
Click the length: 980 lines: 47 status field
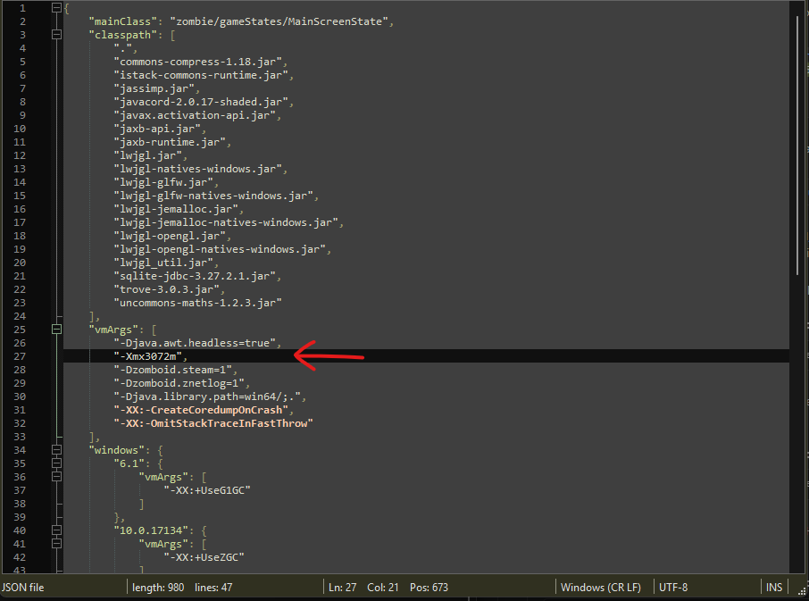pyautogui.click(x=182, y=587)
